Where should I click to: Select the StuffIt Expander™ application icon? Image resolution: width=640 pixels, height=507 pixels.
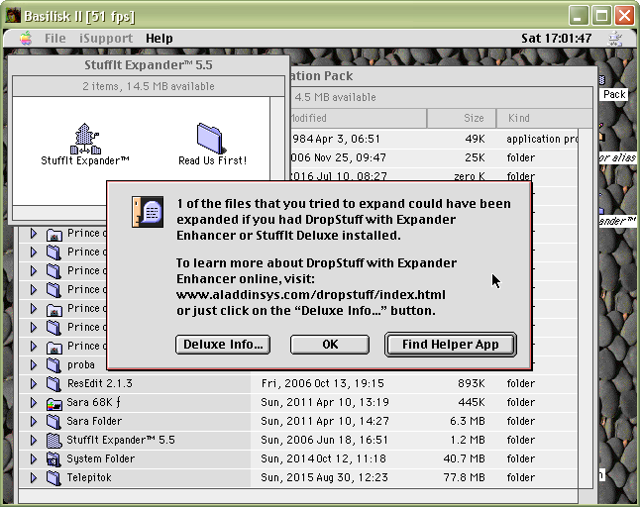point(85,139)
